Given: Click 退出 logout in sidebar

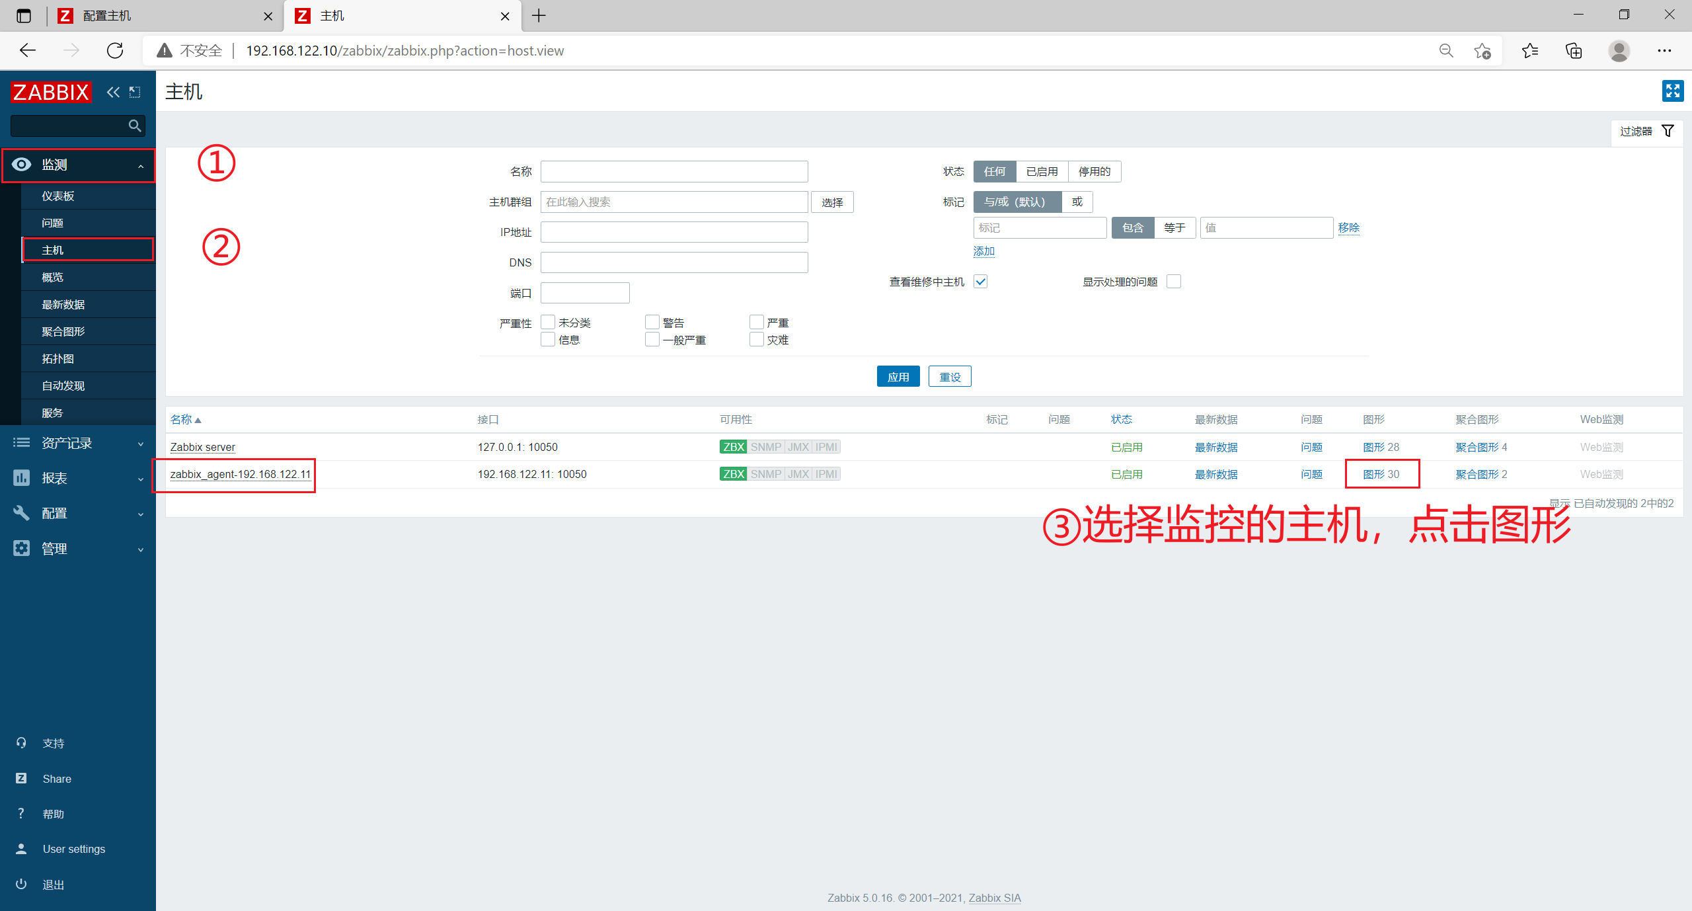Looking at the screenshot, I should point(54,885).
